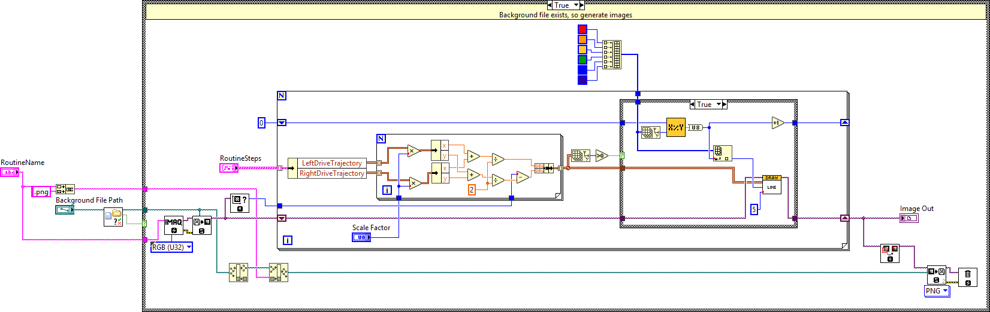This screenshot has width=990, height=312.
Task: Select the orange X/Y node in inner case
Action: (675, 127)
